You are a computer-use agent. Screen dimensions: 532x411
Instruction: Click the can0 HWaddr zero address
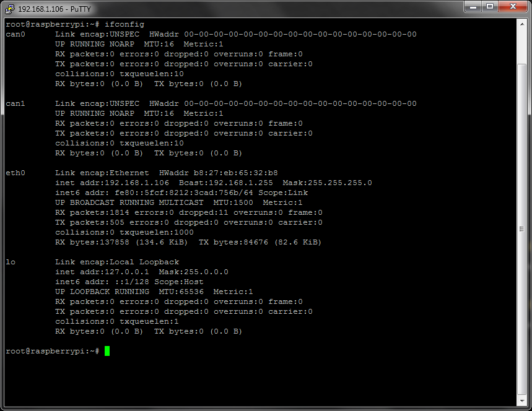coord(300,34)
